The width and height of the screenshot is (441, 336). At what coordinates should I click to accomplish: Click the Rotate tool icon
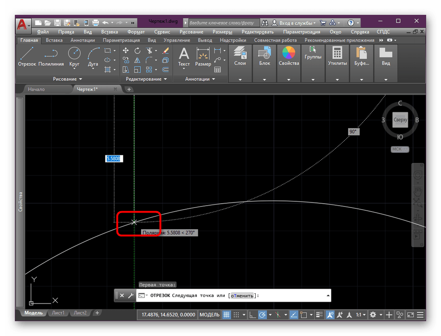click(137, 51)
